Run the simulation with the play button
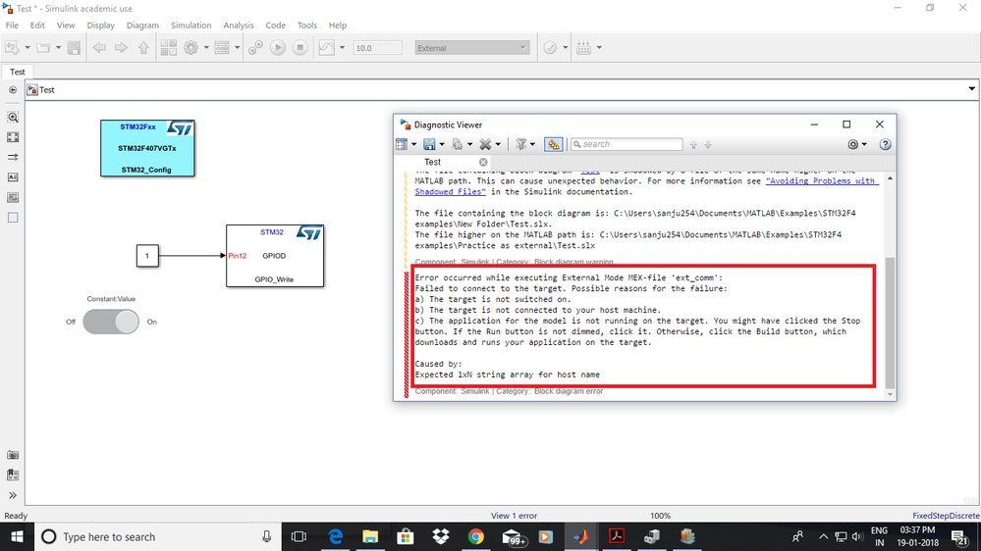This screenshot has height=551, width=981. point(278,47)
